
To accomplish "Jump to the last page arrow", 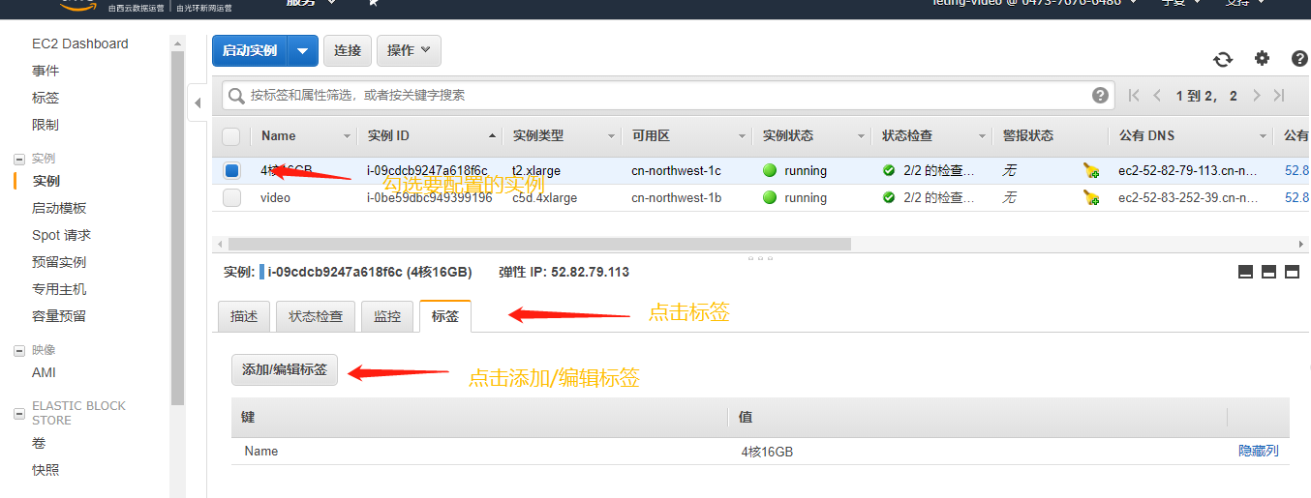I will 1279,96.
